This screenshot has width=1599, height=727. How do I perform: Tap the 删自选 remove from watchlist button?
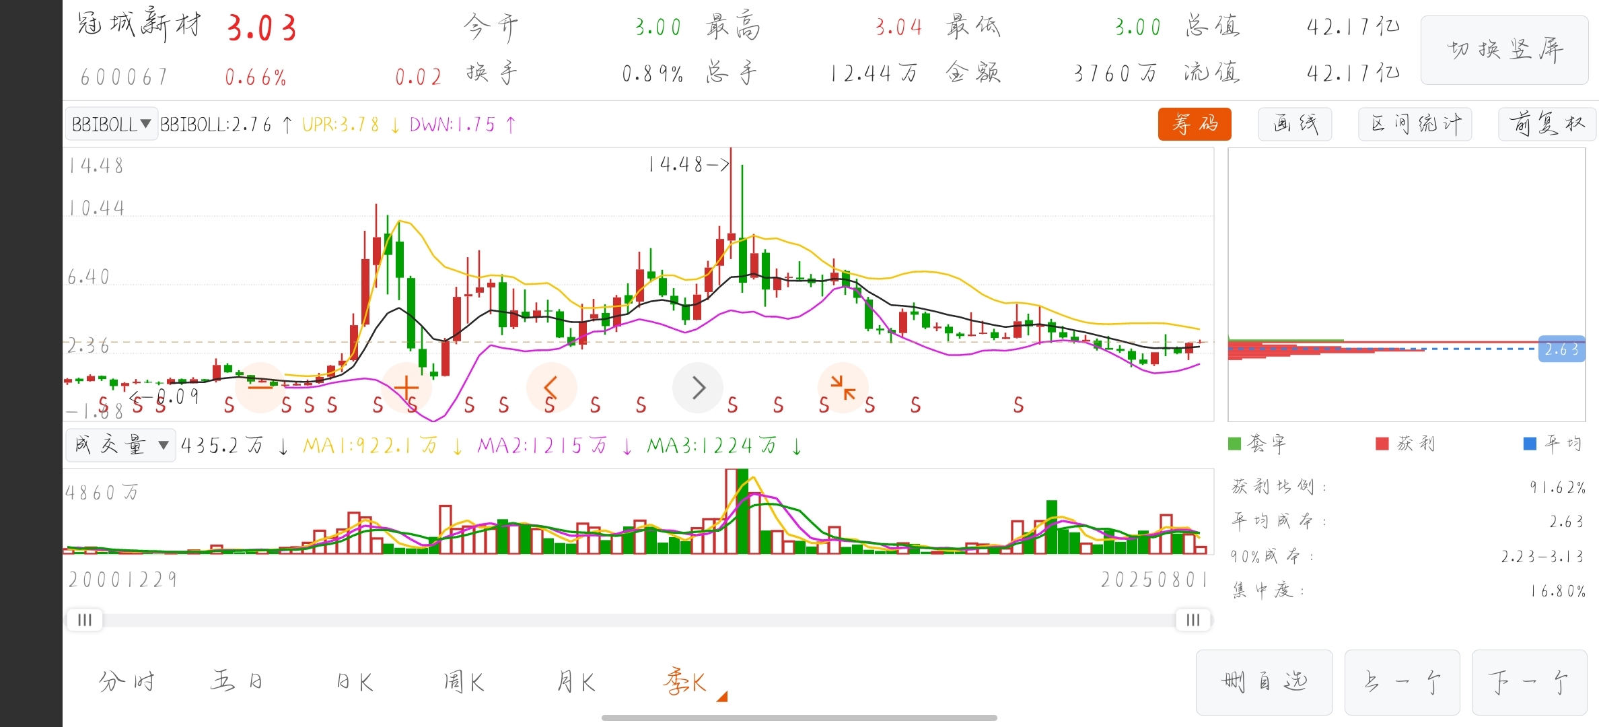pos(1264,682)
